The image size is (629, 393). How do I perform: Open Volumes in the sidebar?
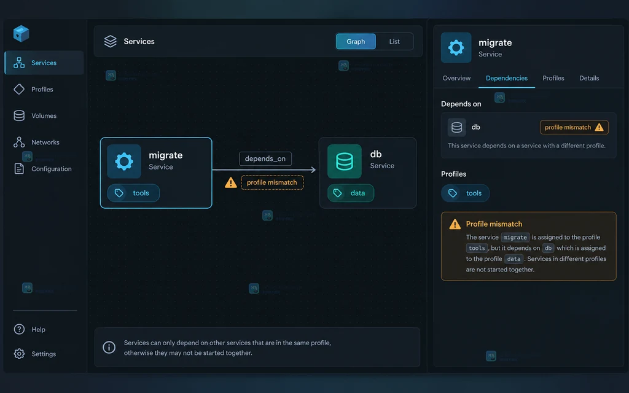[44, 115]
